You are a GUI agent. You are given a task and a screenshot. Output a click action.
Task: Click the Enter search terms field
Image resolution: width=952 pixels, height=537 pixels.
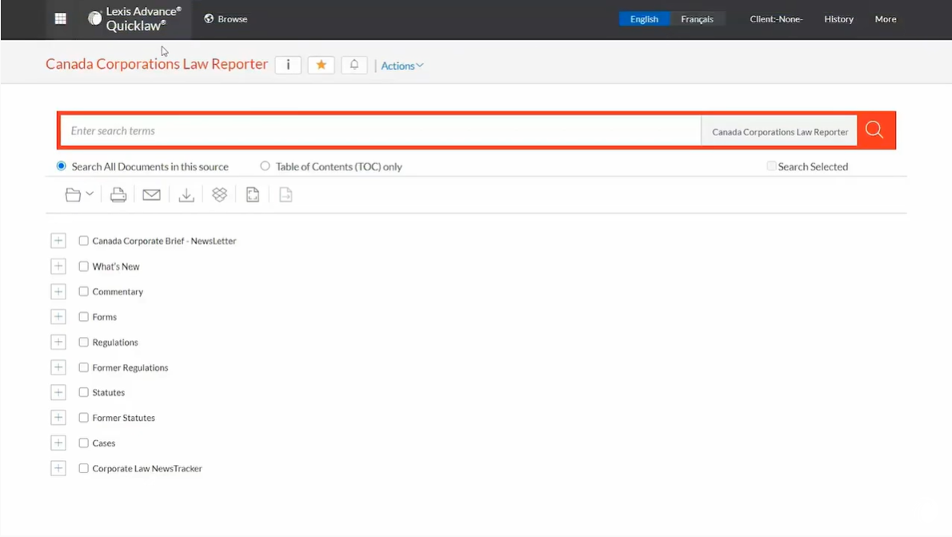point(381,130)
